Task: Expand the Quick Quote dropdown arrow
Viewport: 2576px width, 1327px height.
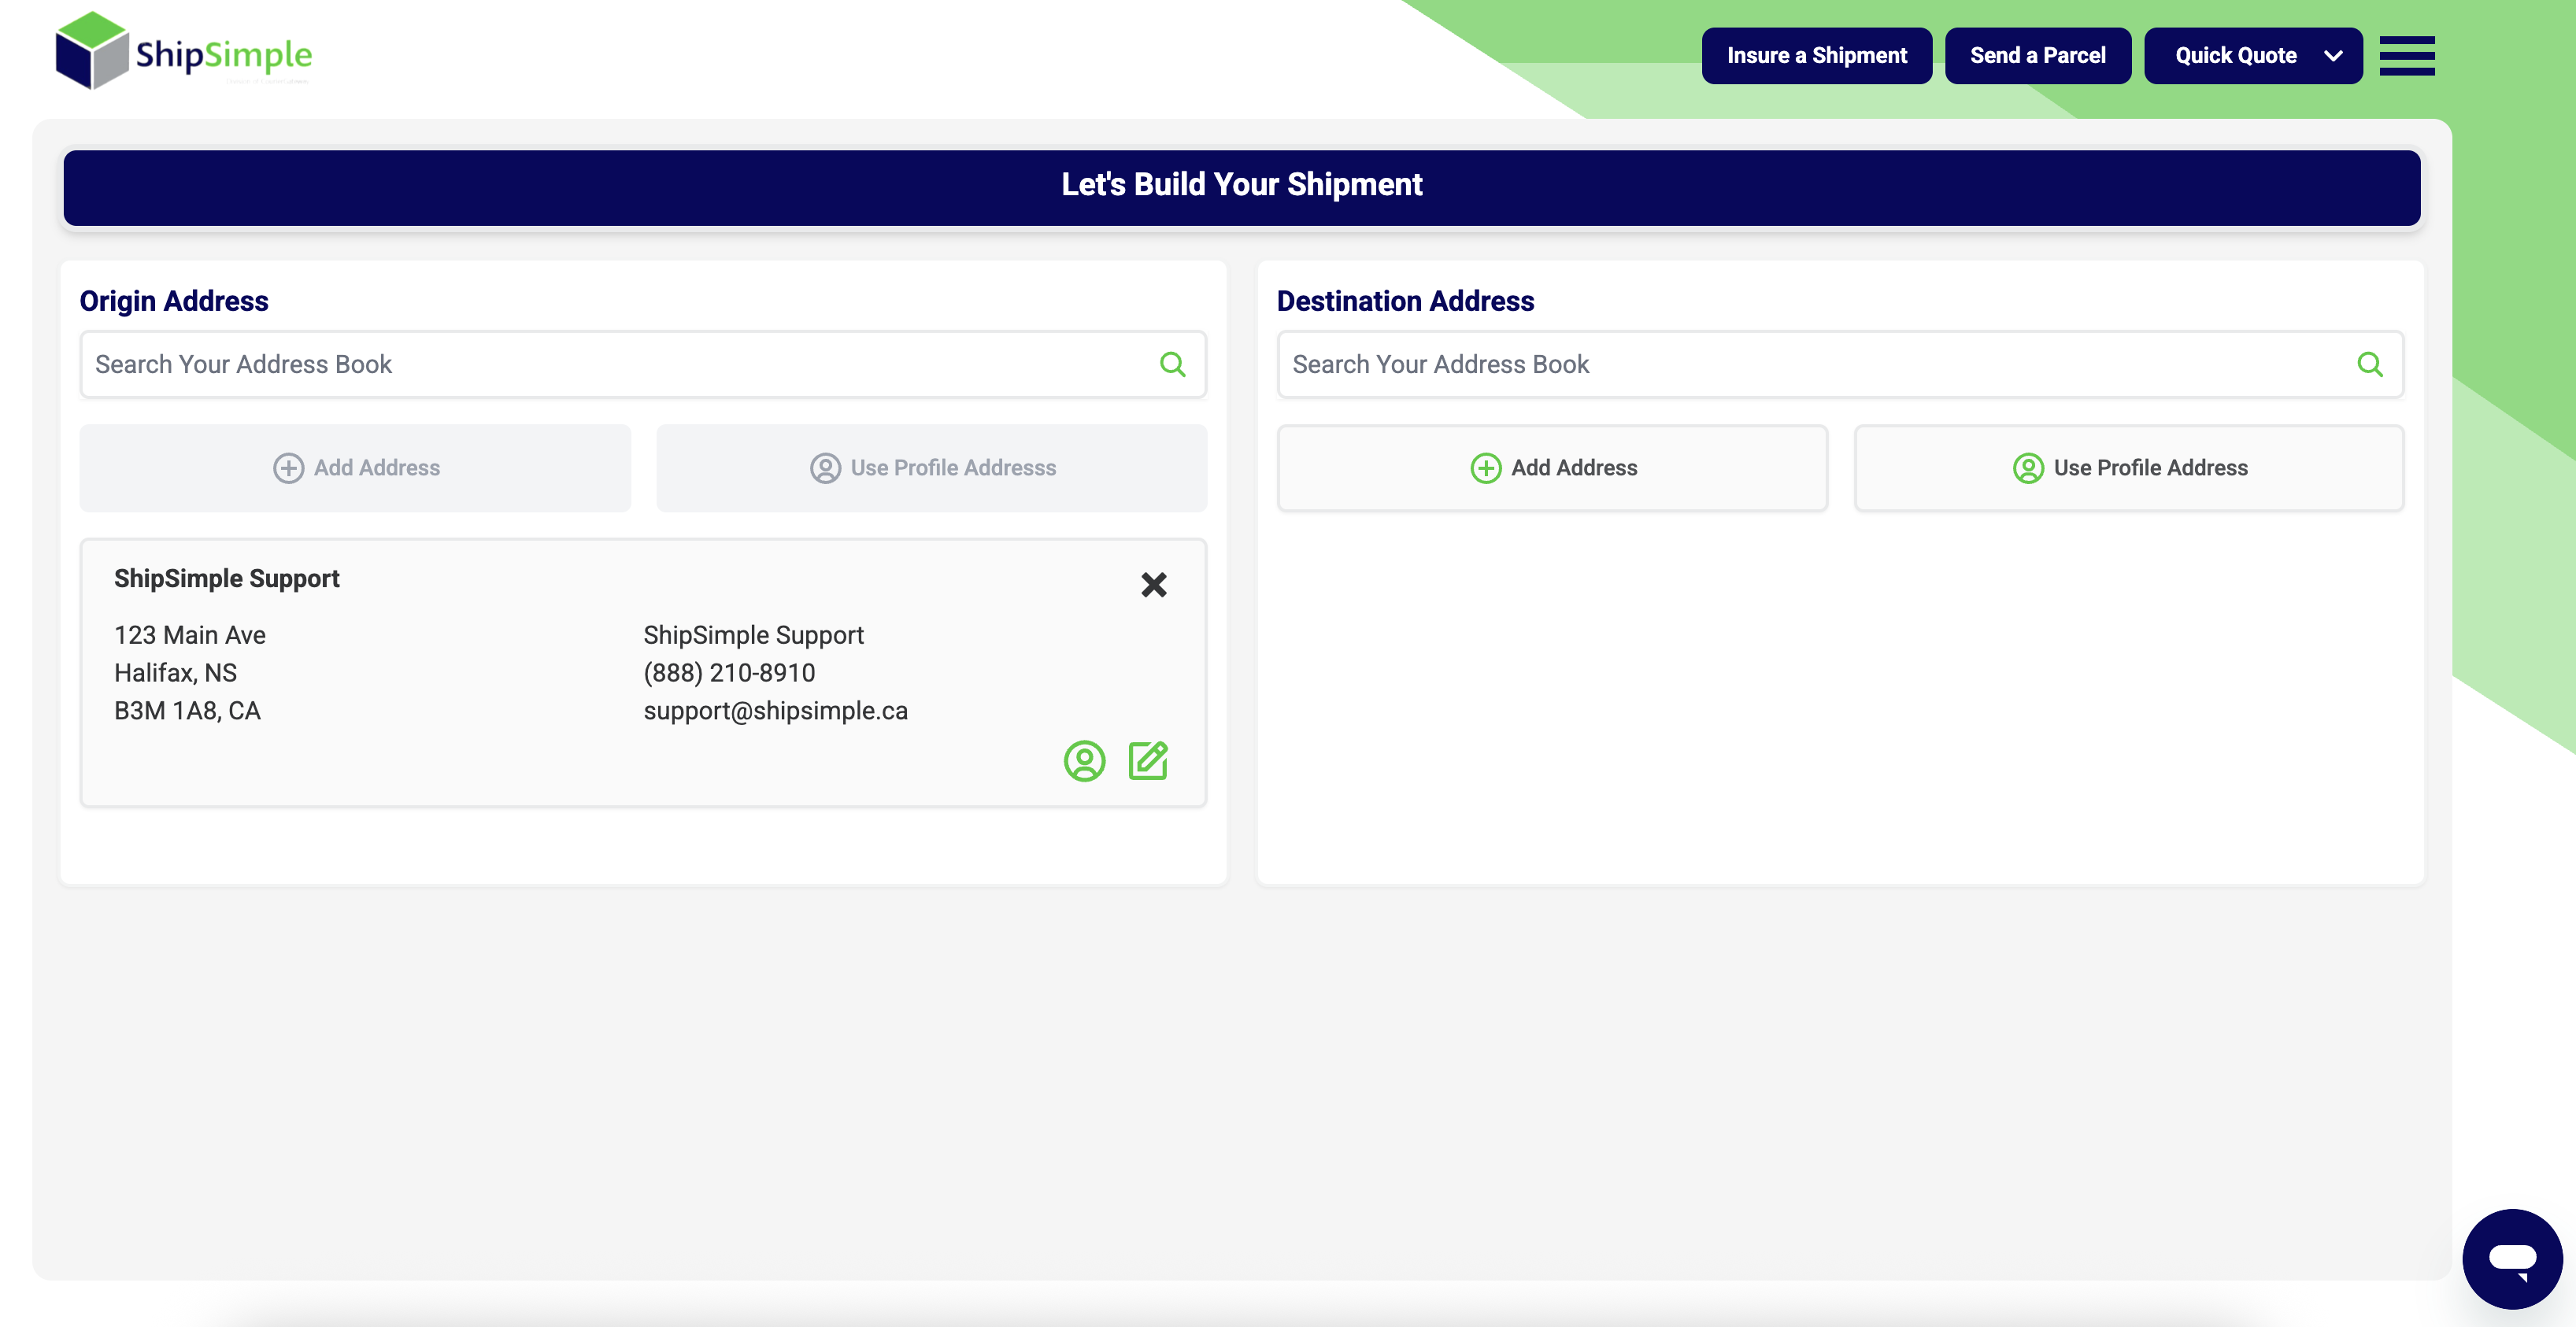Action: pyautogui.click(x=2333, y=56)
